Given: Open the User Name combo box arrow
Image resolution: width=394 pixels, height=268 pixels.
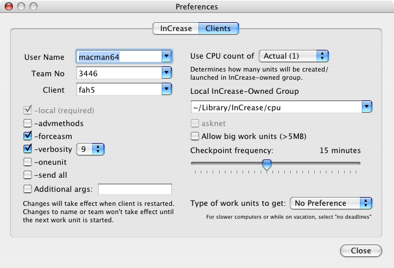Looking at the screenshot, I should [167, 56].
